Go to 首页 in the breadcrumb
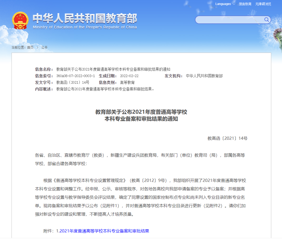This screenshot has width=282, height=239. (x=30, y=47)
